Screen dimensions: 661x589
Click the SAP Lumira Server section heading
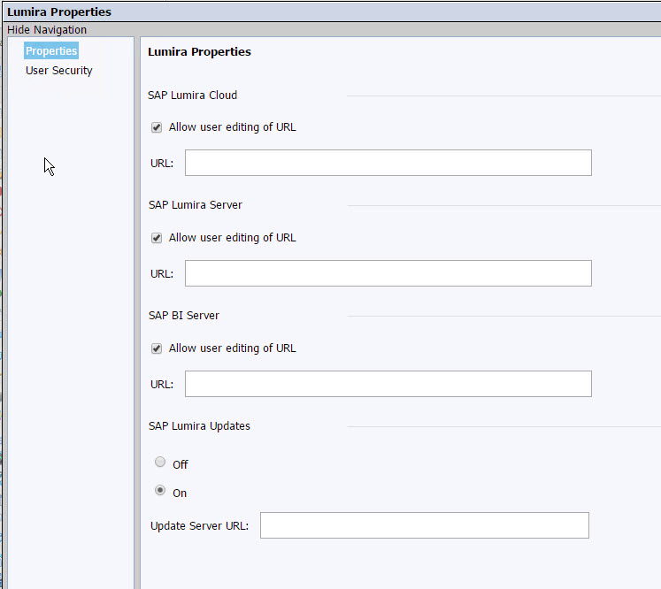196,205
